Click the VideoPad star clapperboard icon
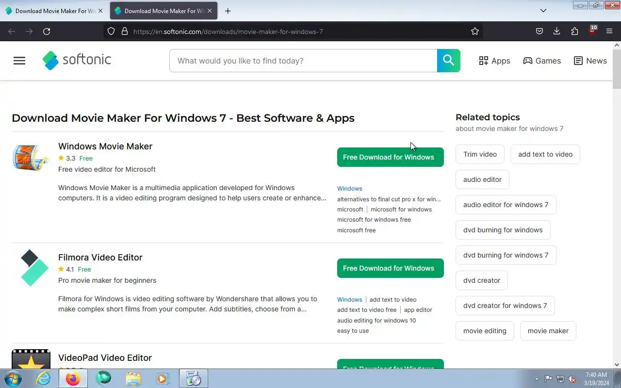 pyautogui.click(x=31, y=359)
